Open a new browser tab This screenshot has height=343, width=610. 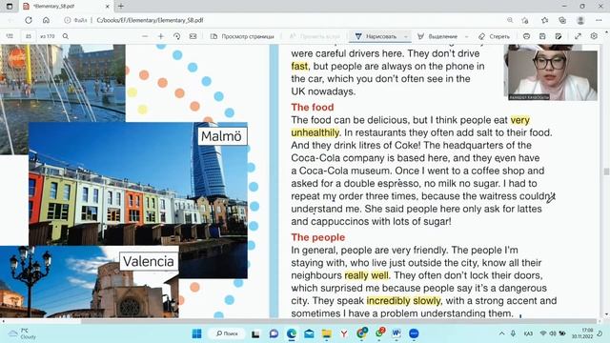pos(121,7)
